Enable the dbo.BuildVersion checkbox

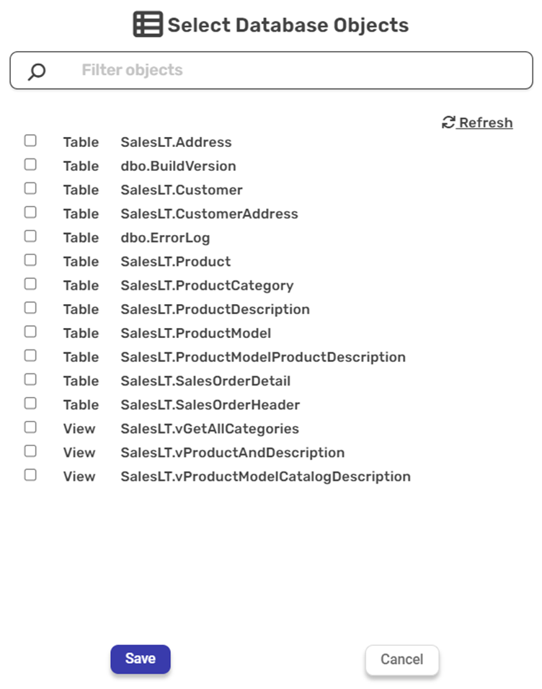point(30,164)
